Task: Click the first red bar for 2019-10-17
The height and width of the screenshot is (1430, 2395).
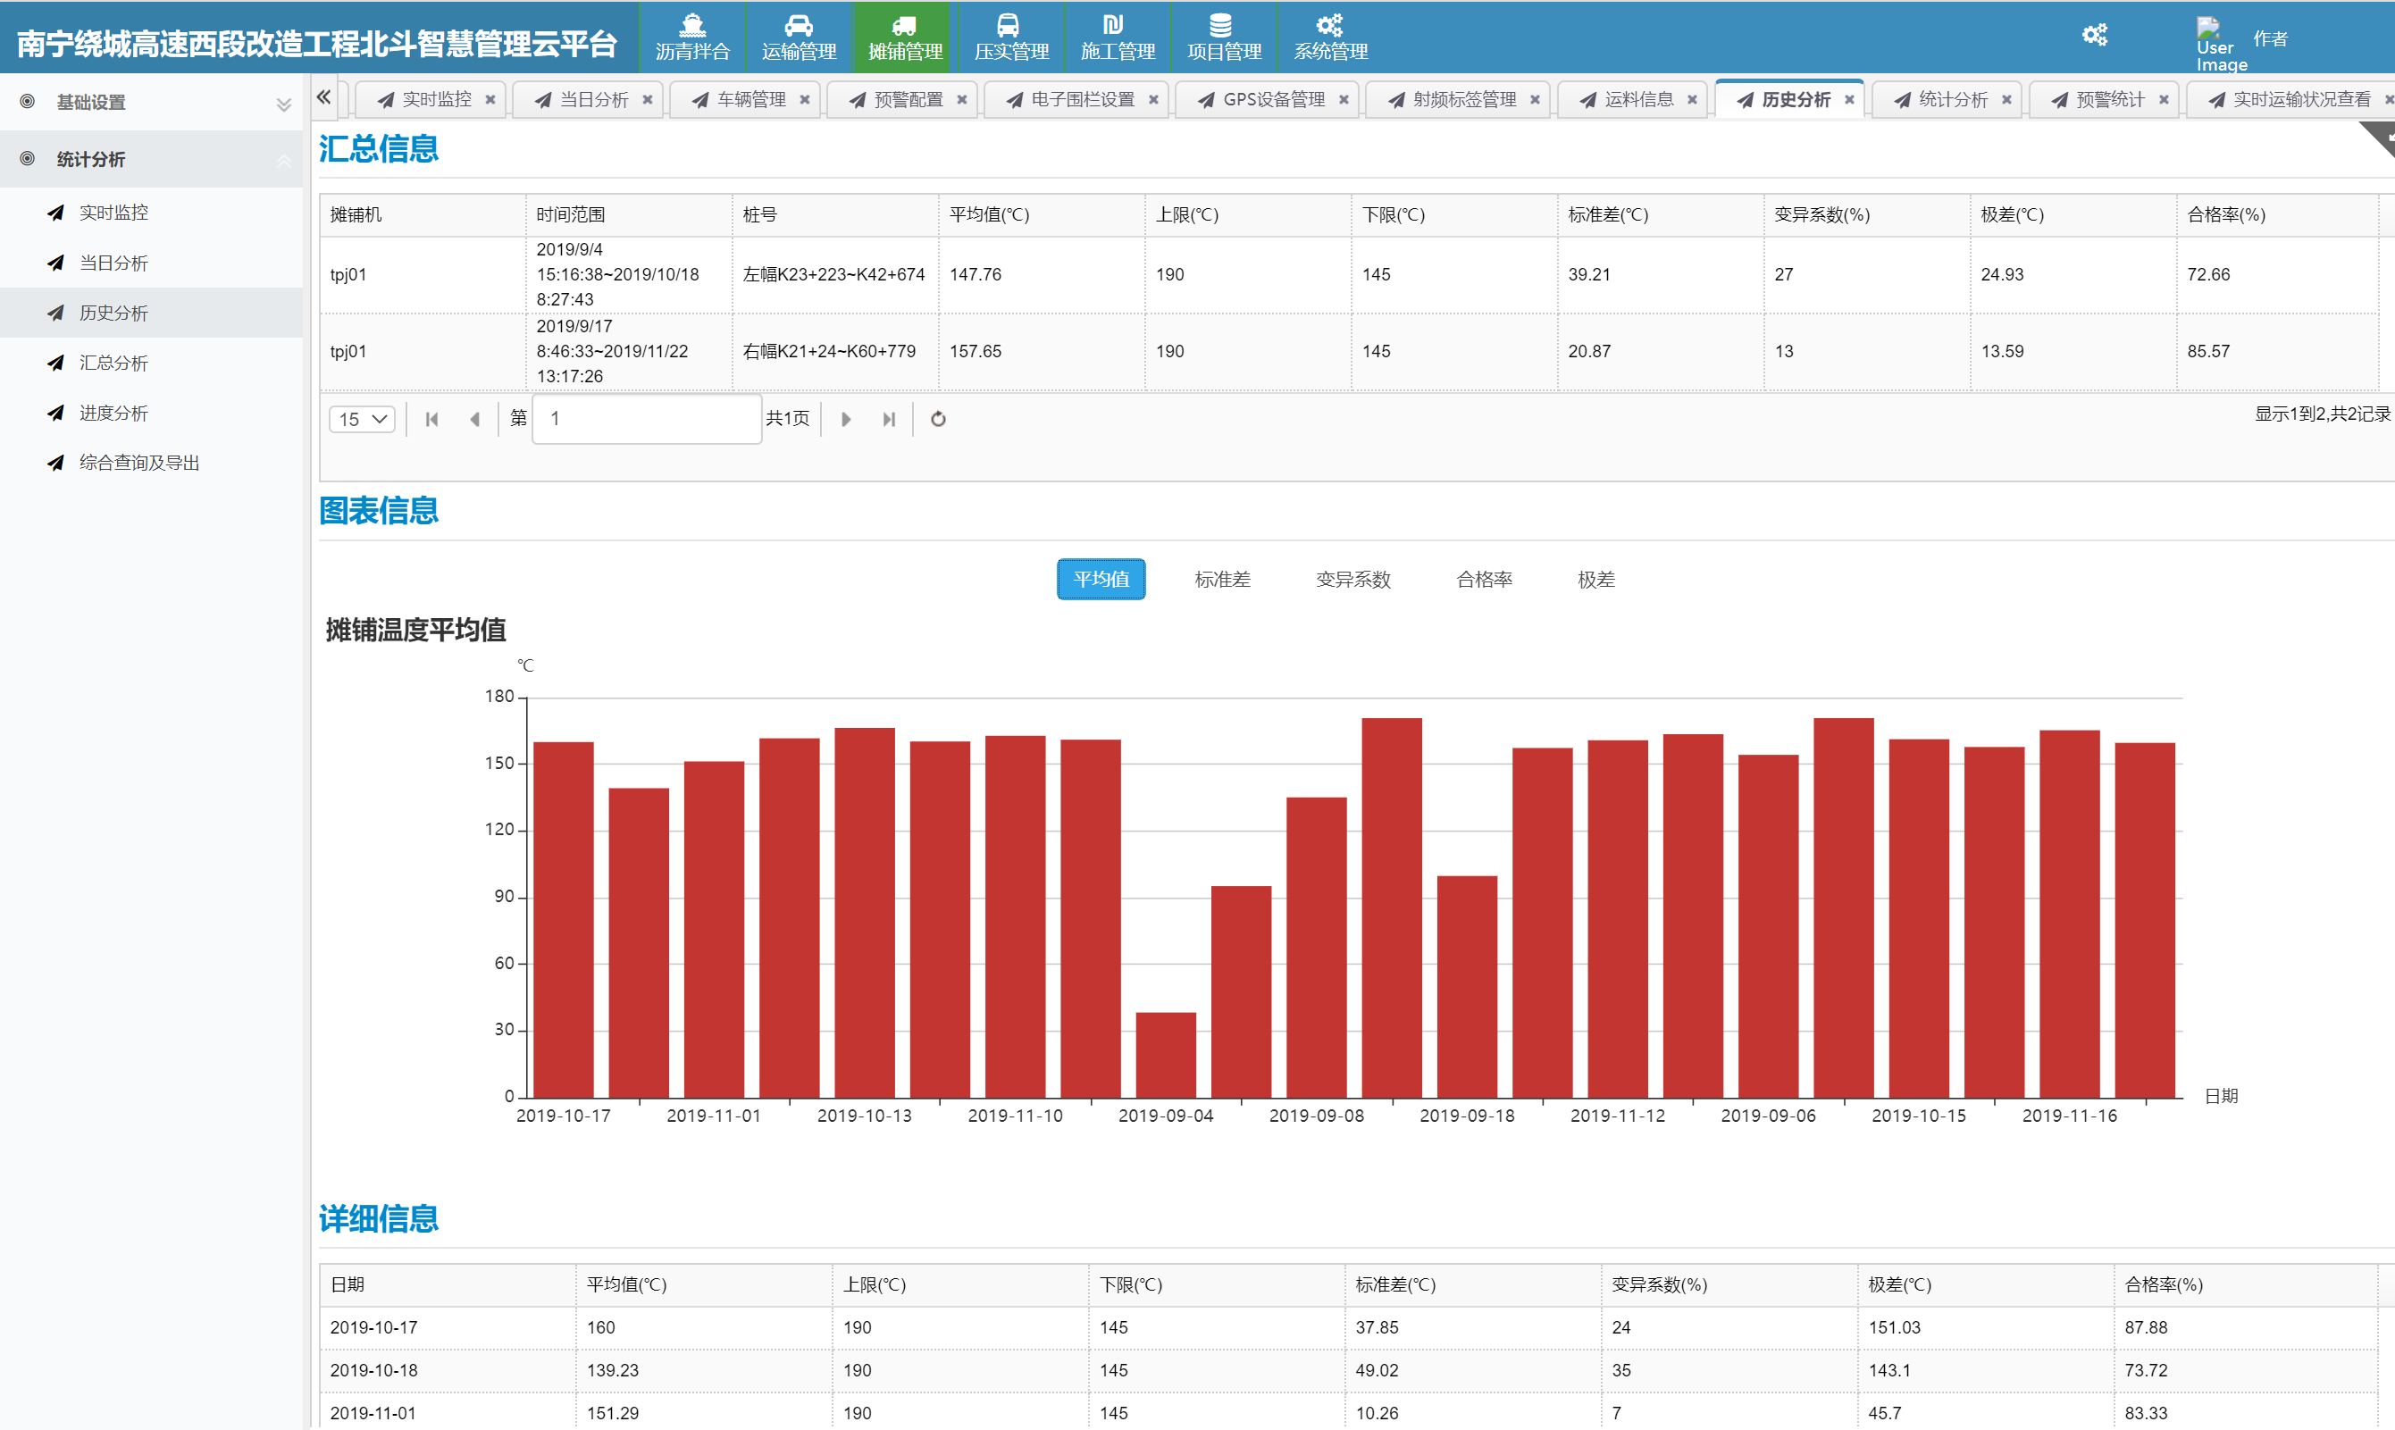Action: (563, 919)
